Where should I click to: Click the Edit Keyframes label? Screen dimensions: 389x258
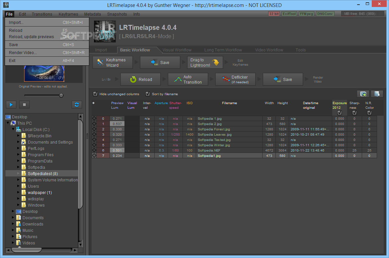[240, 62]
